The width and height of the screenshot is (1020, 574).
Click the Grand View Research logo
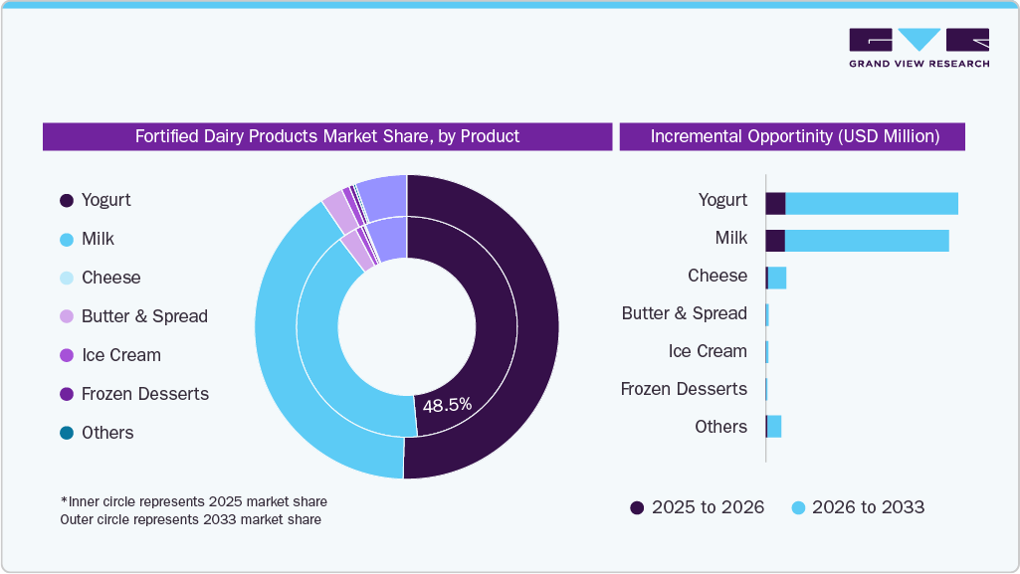(919, 48)
